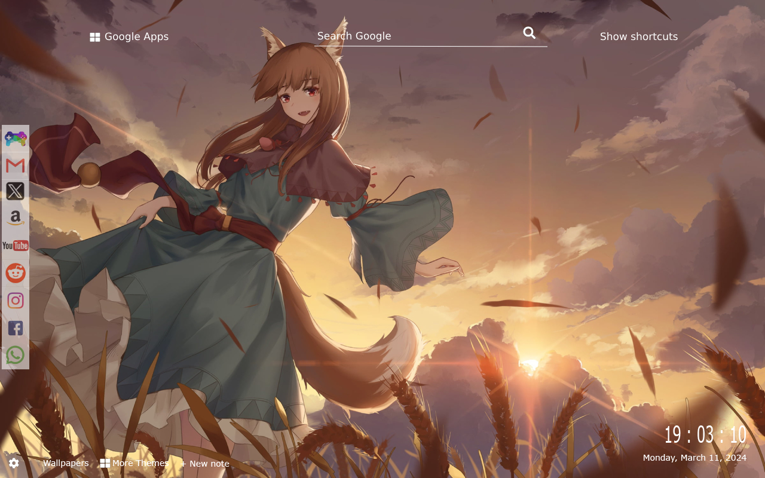Open the games controller shortcut icon
The height and width of the screenshot is (478, 765).
tap(16, 139)
